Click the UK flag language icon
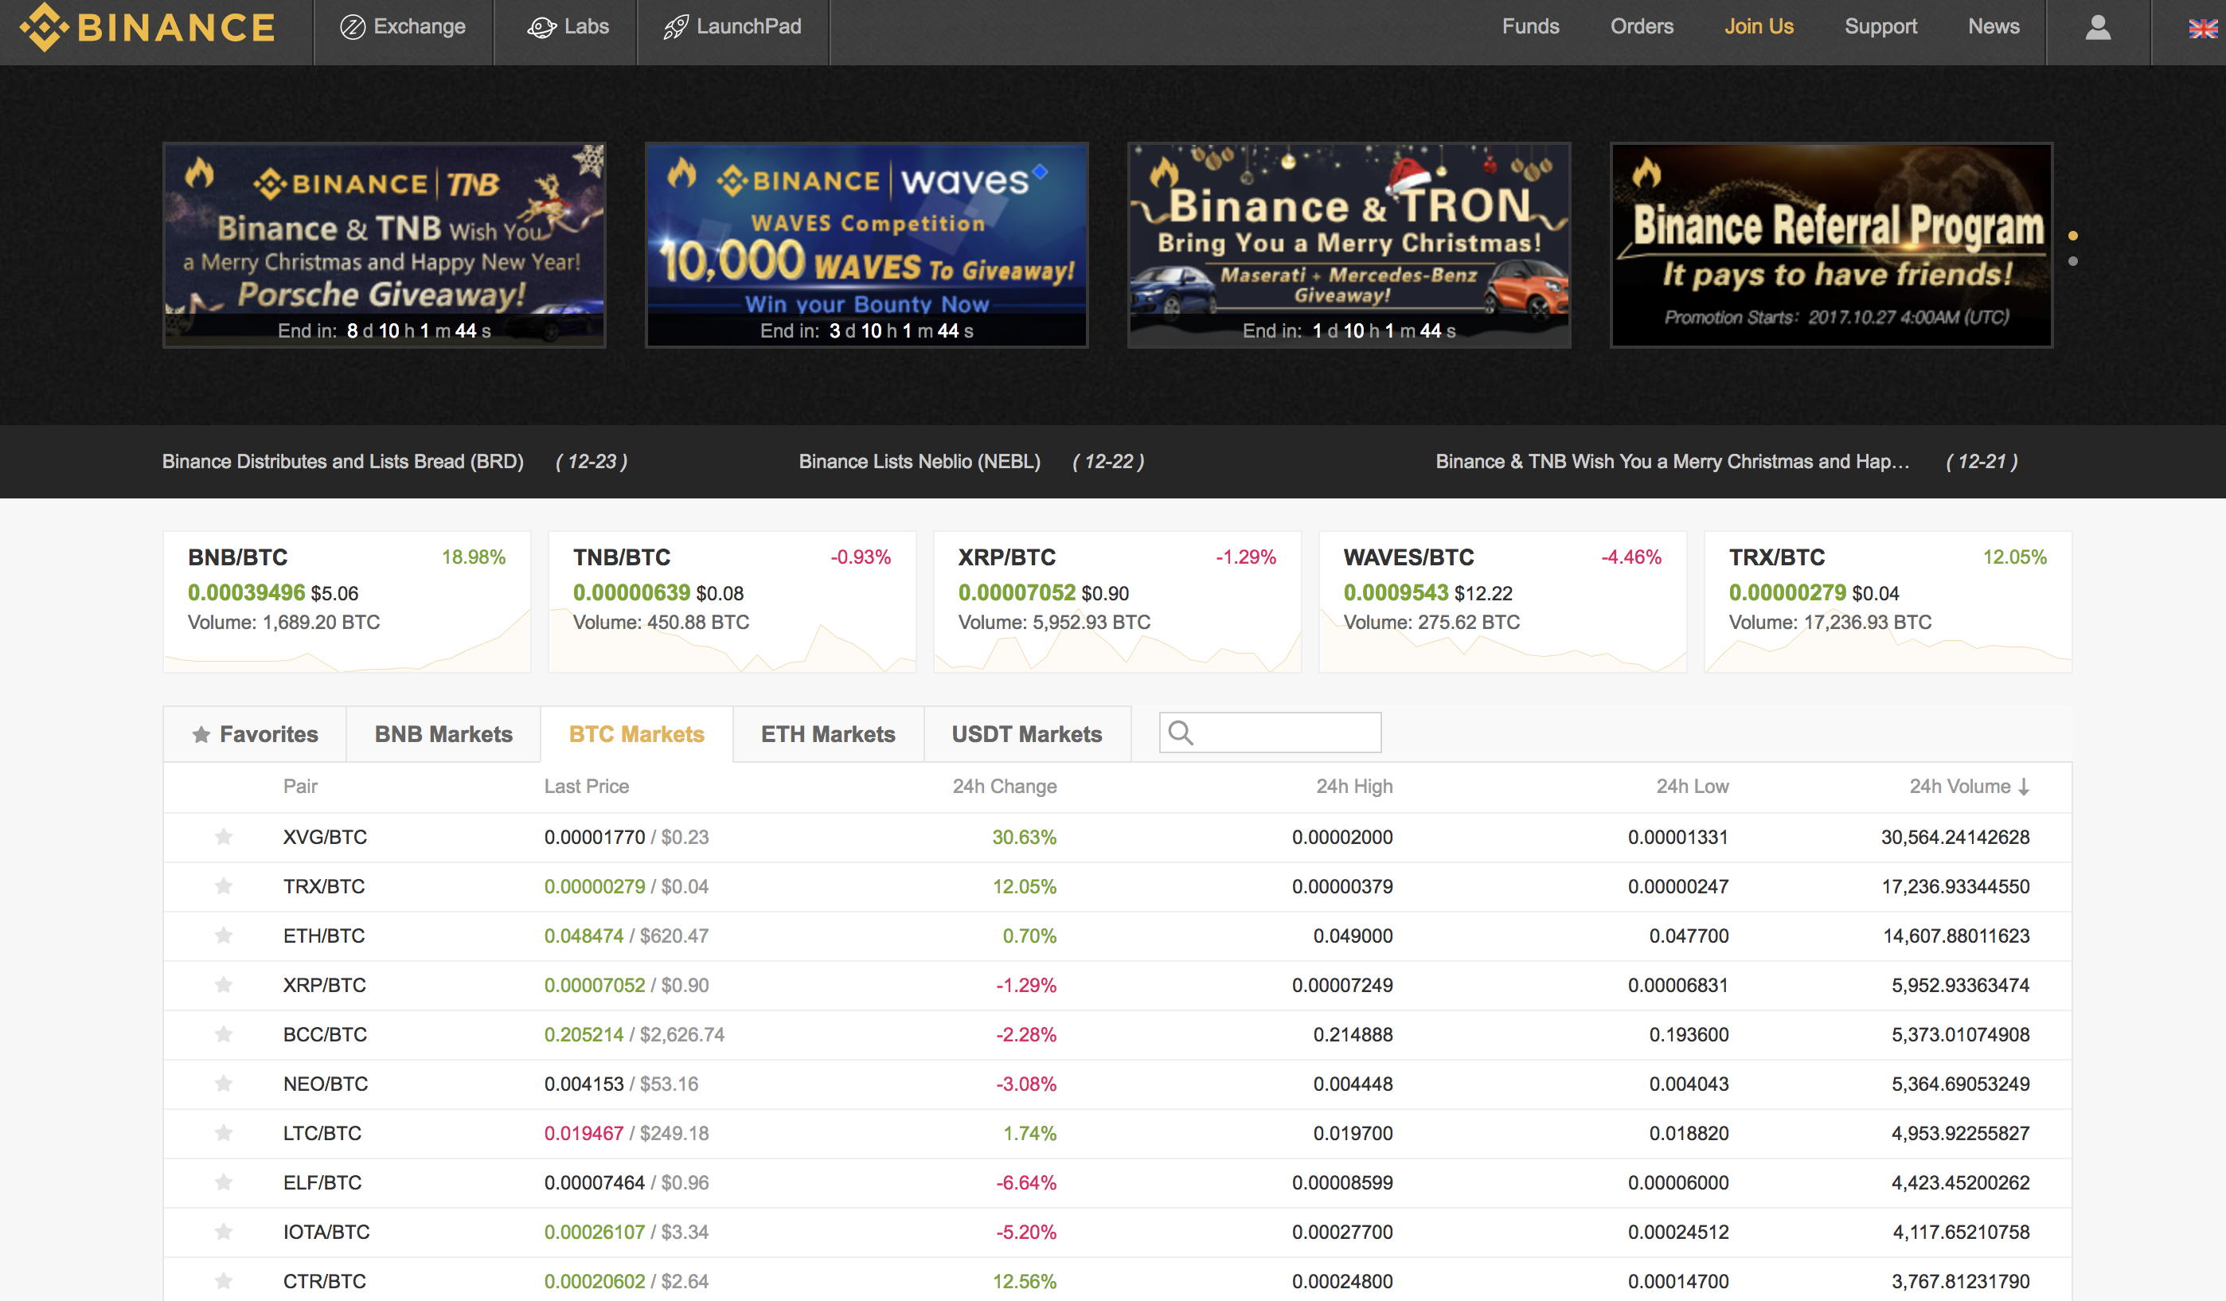This screenshot has height=1301, width=2226. click(2202, 28)
